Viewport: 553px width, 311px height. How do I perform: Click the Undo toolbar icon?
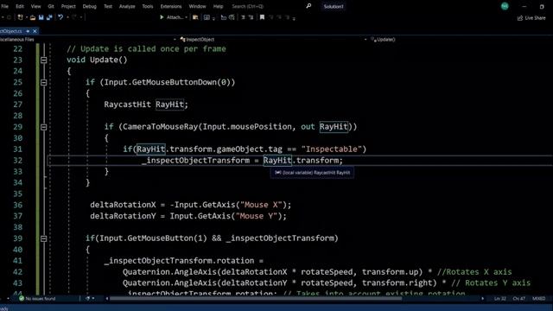[x=60, y=17]
